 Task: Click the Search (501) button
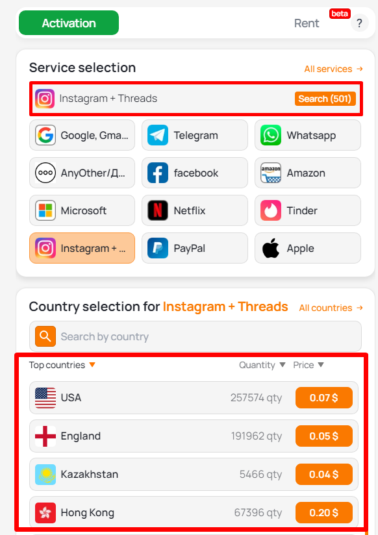[325, 99]
